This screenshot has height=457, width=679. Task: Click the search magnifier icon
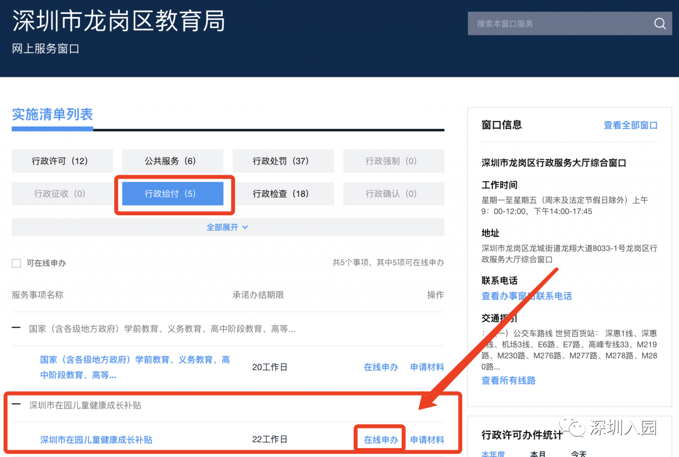659,23
